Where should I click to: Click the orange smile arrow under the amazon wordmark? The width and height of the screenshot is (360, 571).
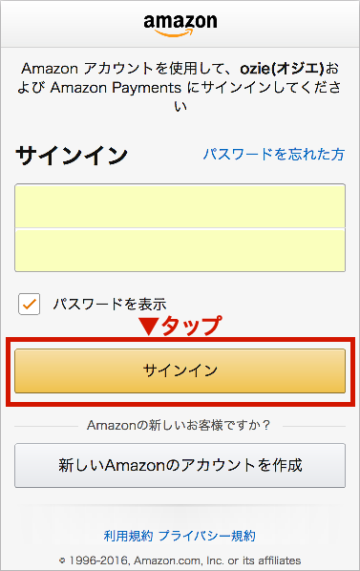click(174, 33)
